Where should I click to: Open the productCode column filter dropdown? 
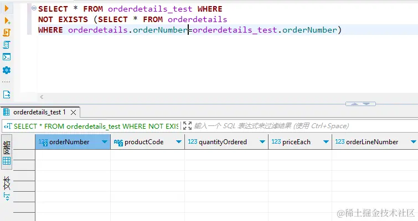[179, 142]
